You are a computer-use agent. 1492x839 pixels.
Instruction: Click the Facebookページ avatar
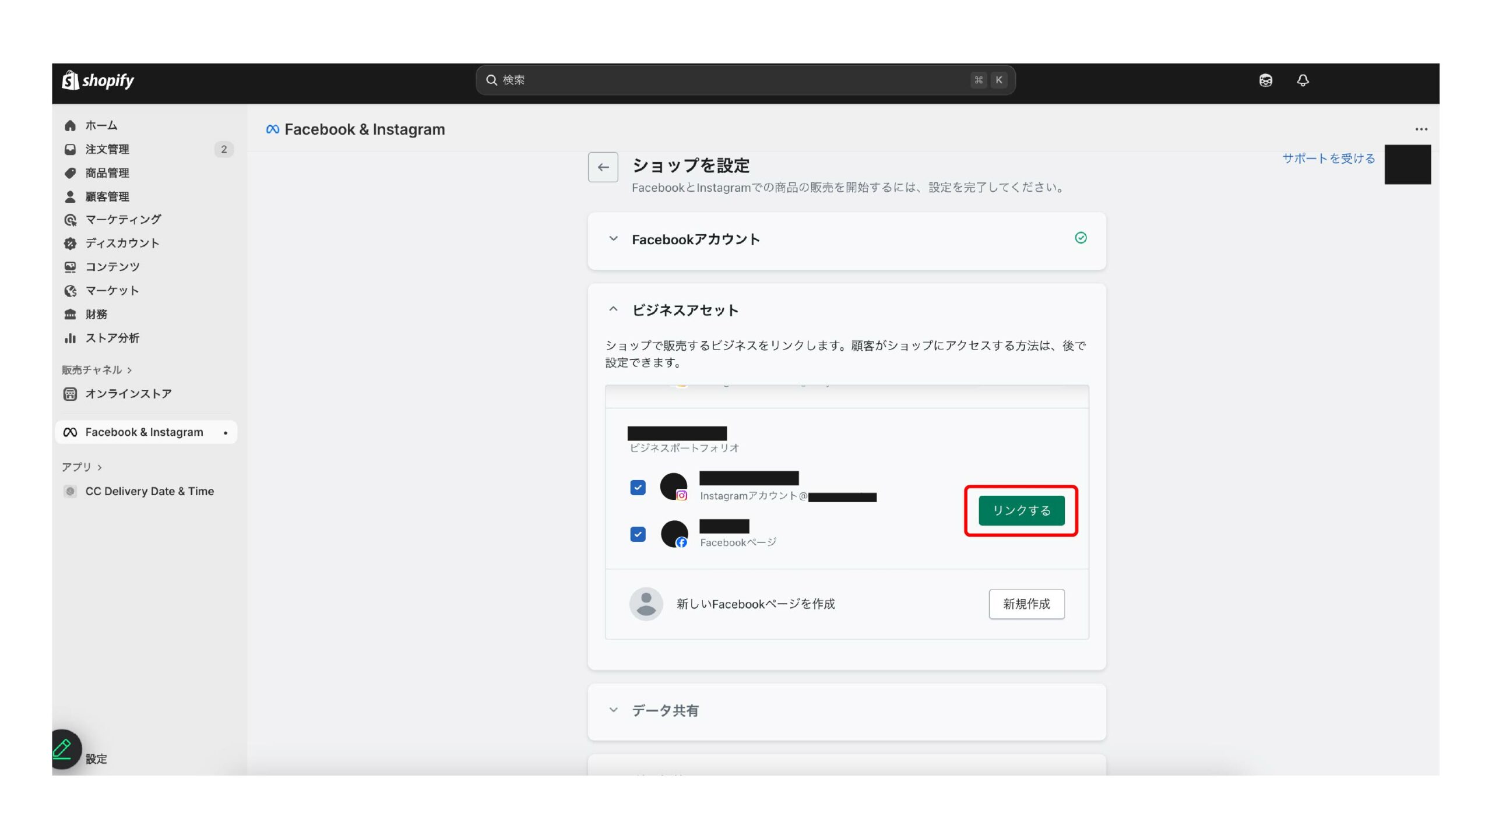coord(674,534)
